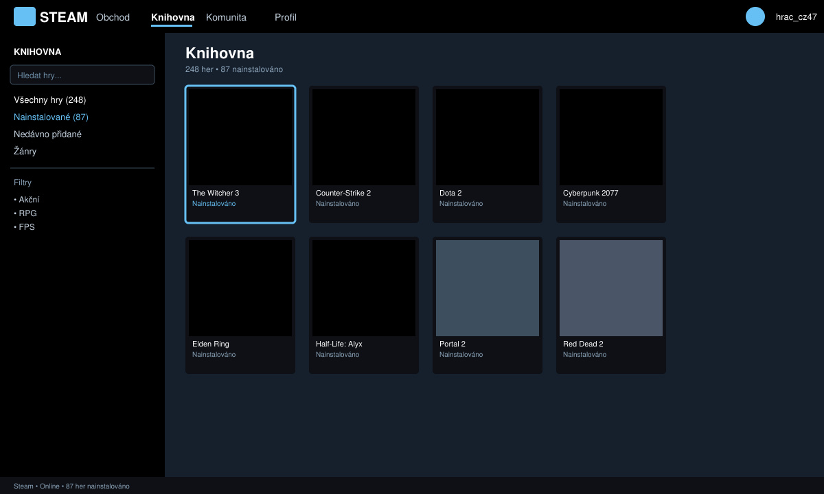The height and width of the screenshot is (494, 824).
Task: Open the hrac_cz47 user avatar
Action: point(755,16)
